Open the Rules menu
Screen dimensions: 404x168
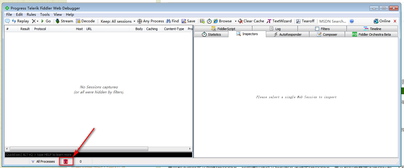pyautogui.click(x=31, y=14)
